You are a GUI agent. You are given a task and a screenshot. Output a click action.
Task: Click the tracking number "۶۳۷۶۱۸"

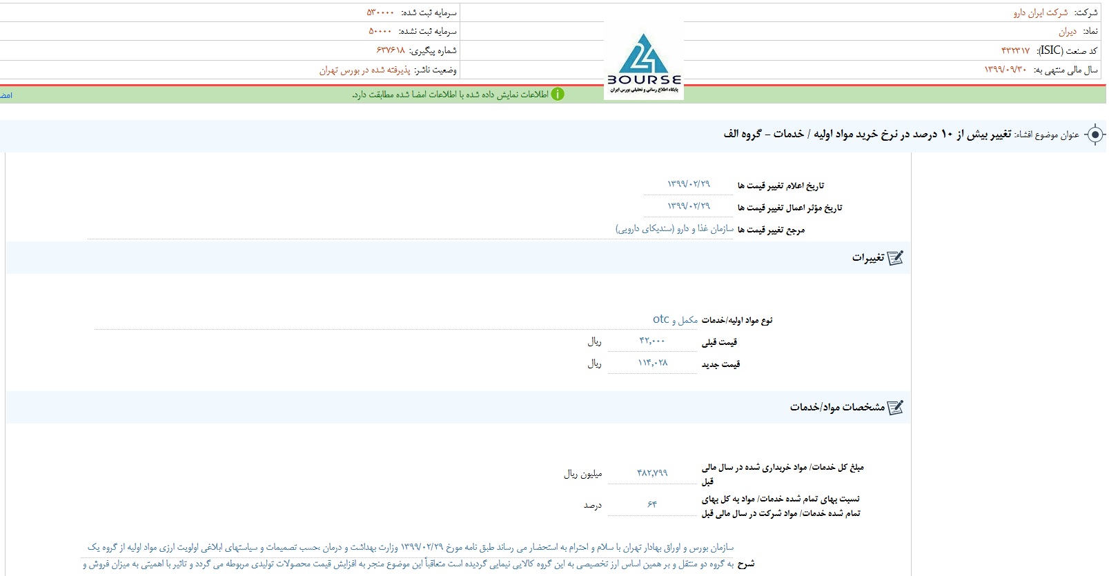391,50
